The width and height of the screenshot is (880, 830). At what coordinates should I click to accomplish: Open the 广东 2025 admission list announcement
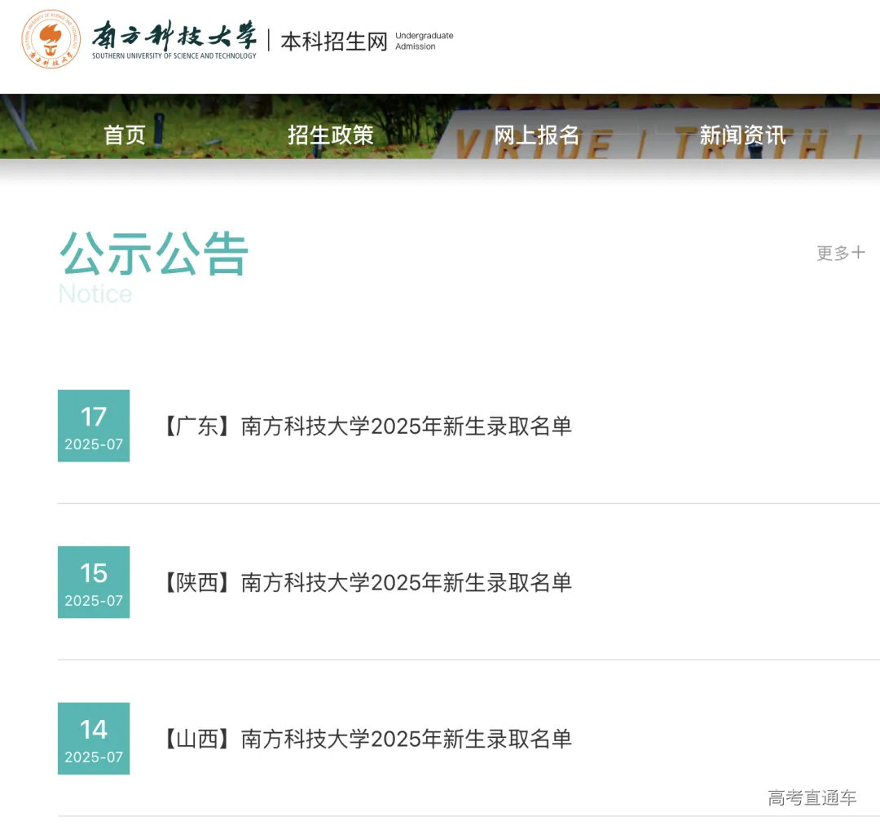(367, 426)
